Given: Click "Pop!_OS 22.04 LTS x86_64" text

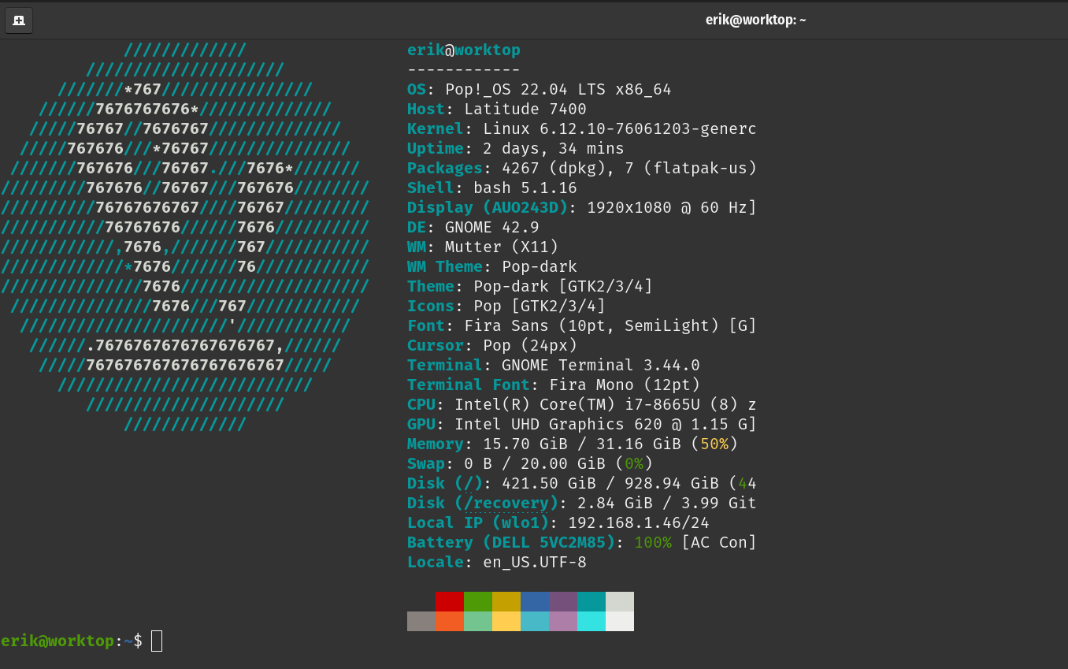Looking at the screenshot, I should tap(558, 90).
